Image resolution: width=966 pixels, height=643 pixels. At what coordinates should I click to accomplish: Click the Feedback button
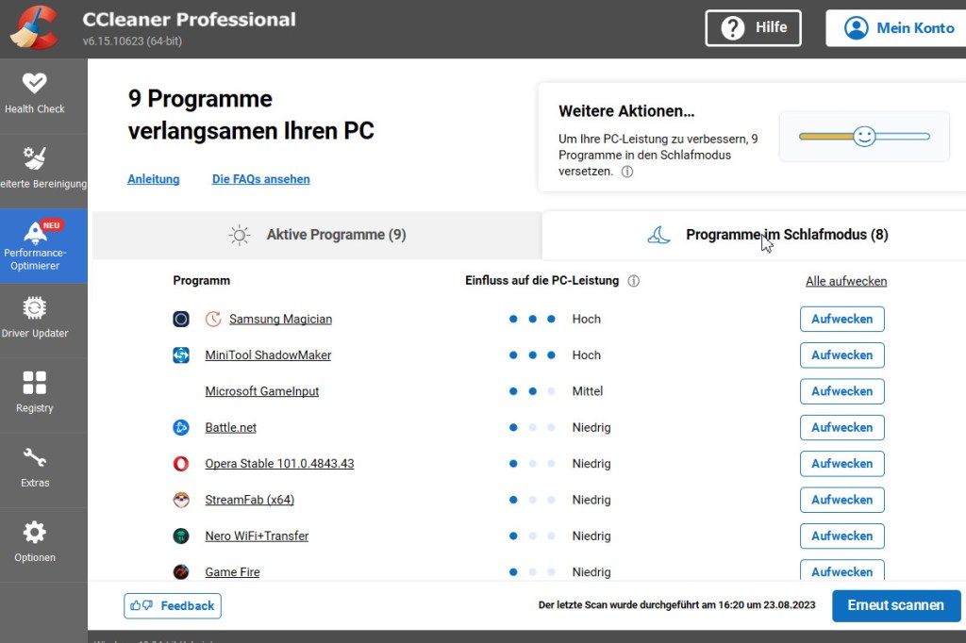pos(173,606)
